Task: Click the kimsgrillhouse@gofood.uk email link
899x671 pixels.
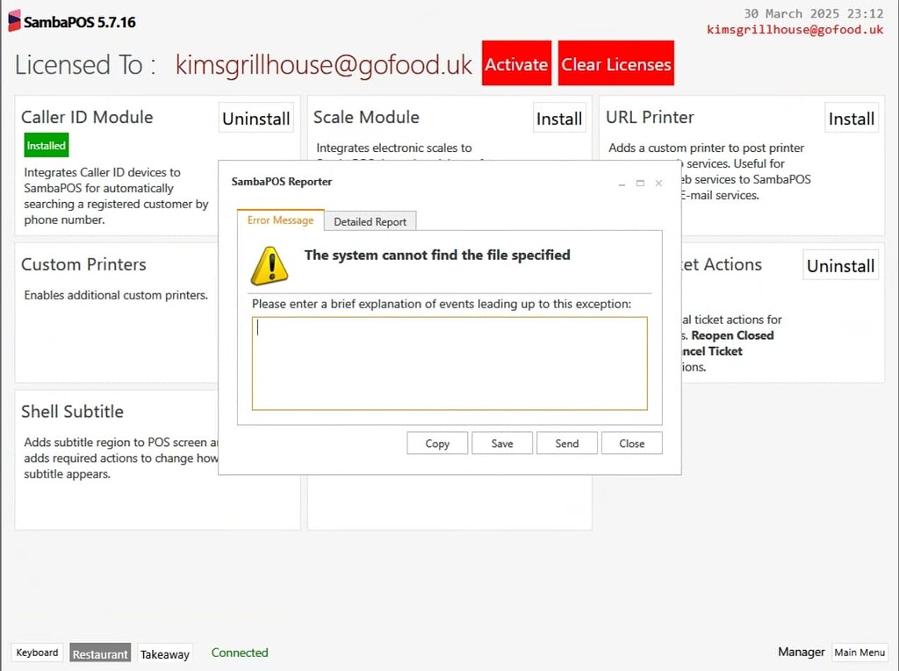Action: point(795,29)
